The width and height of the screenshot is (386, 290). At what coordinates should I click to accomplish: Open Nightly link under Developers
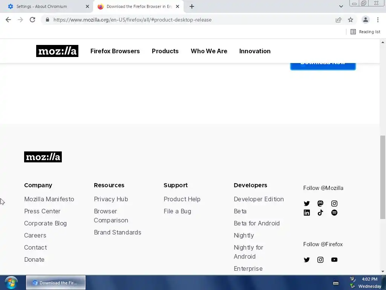pos(244,235)
